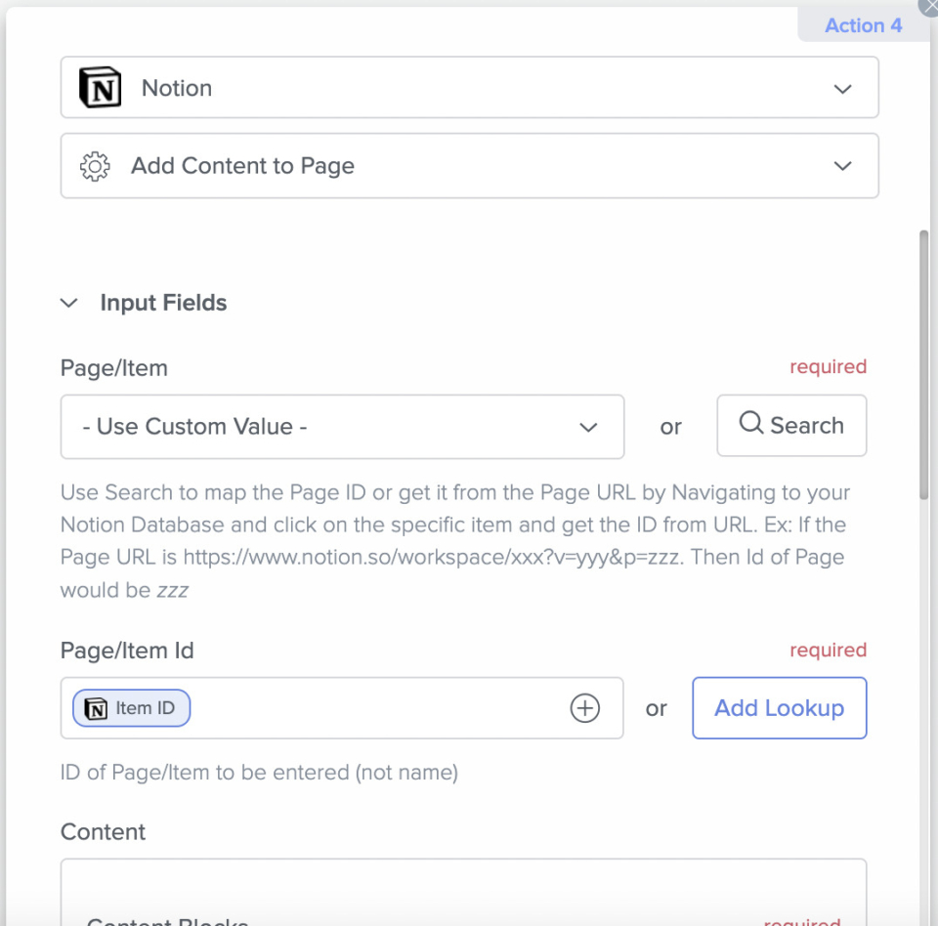
Task: Click the circled plus icon in Page/Item Id
Action: pyautogui.click(x=584, y=708)
